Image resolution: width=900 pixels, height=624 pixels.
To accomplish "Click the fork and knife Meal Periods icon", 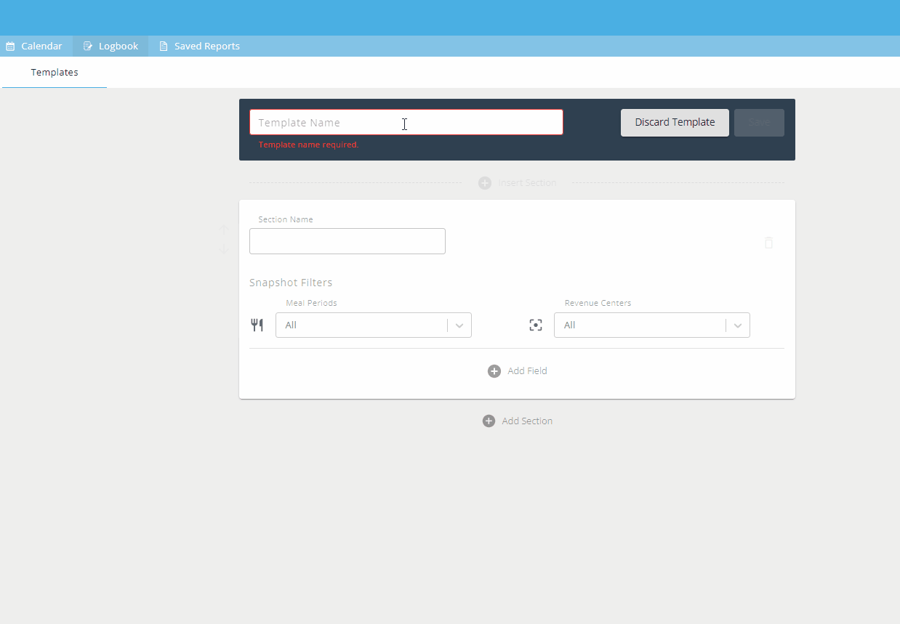I will tap(257, 325).
